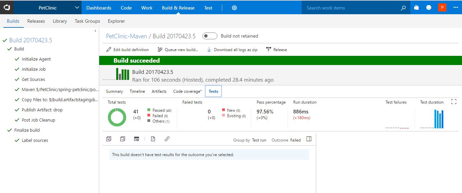Click Queue new build

pyautogui.click(x=178, y=49)
